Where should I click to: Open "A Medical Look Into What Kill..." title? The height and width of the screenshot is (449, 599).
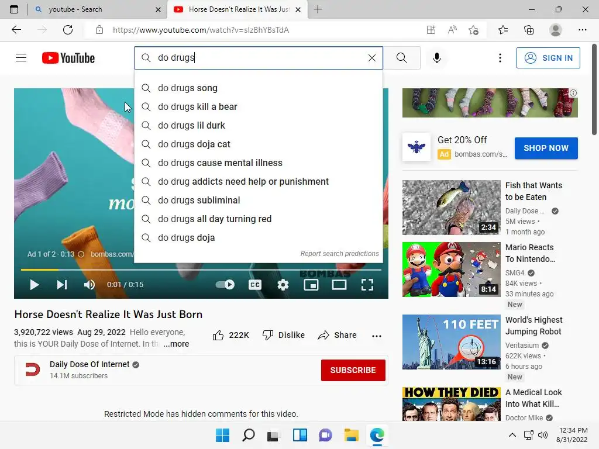click(533, 398)
